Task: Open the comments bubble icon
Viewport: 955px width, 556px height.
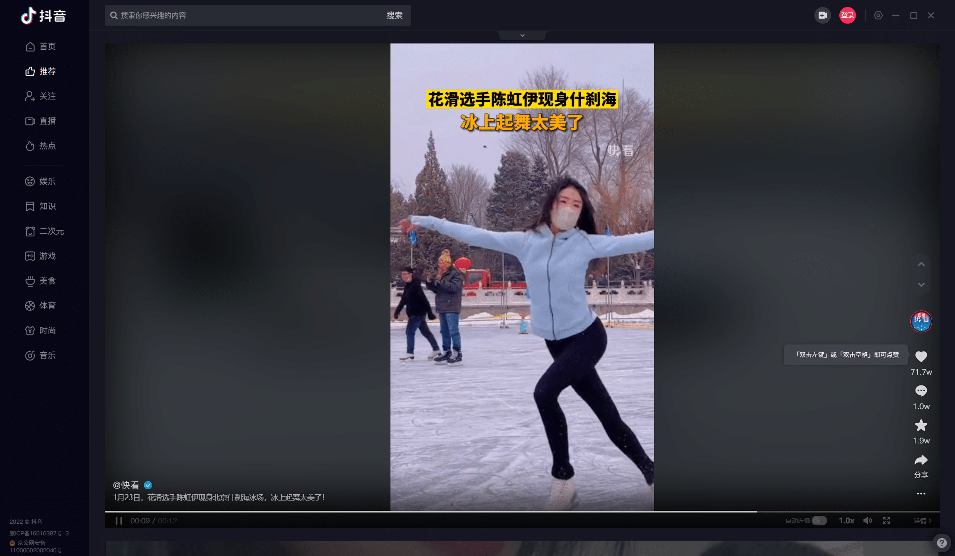Action: [x=921, y=391]
